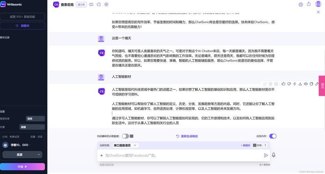The width and height of the screenshot is (325, 174).
Task: Open the 当前性格 dropdown showing 单口喜剧演员
Action: click(x=125, y=145)
